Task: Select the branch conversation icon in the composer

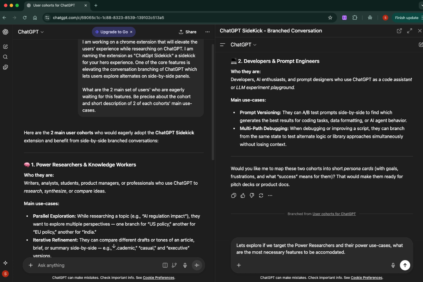Action: (174, 265)
